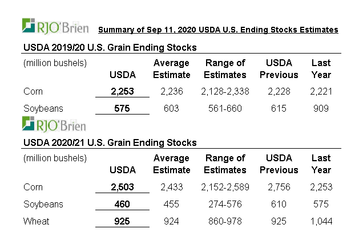Click the second RJO'Brien logo above 2020/21 table
The height and width of the screenshot is (245, 363).
[55, 124]
